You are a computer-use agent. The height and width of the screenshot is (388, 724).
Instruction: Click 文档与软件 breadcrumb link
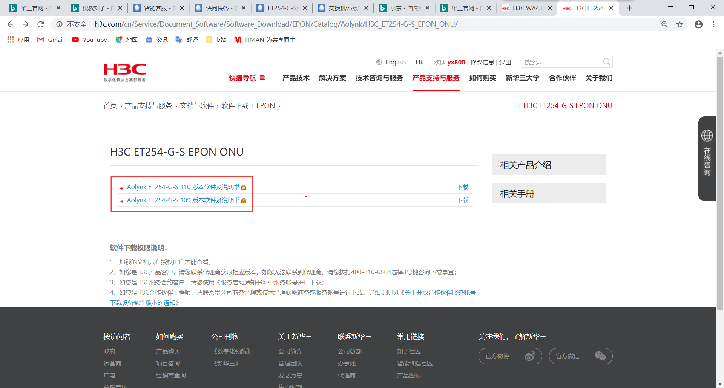click(x=197, y=106)
